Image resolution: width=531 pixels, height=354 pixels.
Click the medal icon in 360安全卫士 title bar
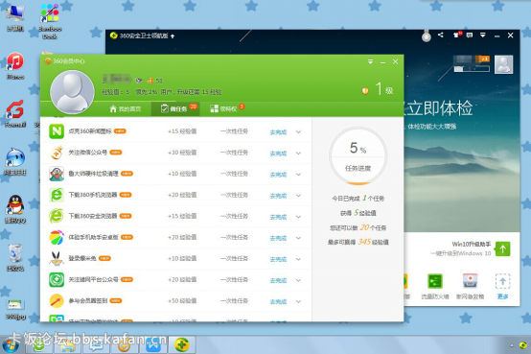pos(427,35)
